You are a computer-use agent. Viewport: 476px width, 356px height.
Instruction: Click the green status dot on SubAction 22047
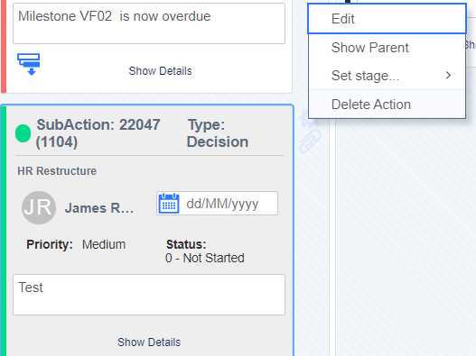(23, 133)
